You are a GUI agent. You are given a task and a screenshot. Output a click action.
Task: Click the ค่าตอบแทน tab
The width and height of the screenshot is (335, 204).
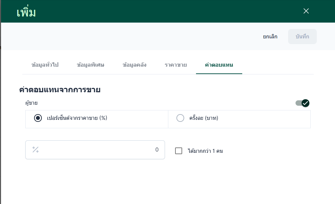tap(219, 65)
